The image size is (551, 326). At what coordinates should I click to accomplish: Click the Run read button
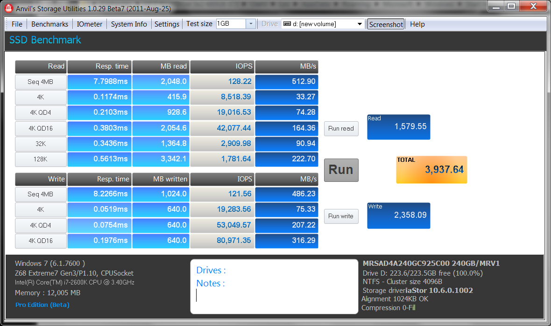coord(341,128)
